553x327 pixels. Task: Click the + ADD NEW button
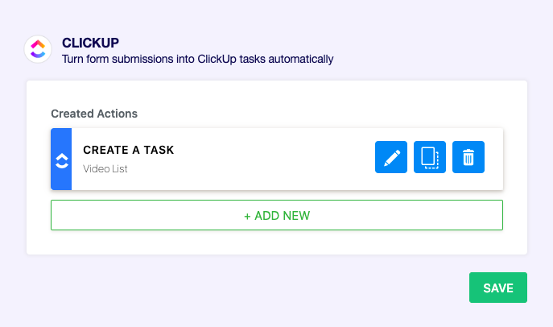tap(277, 215)
